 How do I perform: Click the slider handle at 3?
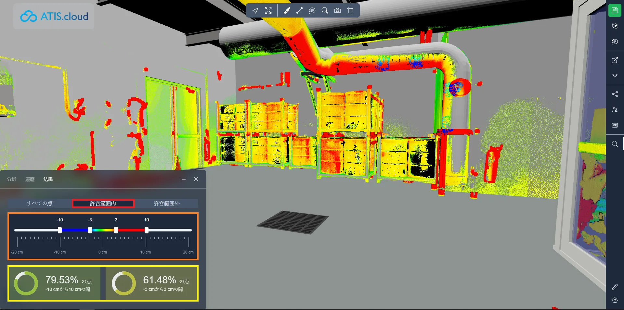tap(116, 230)
